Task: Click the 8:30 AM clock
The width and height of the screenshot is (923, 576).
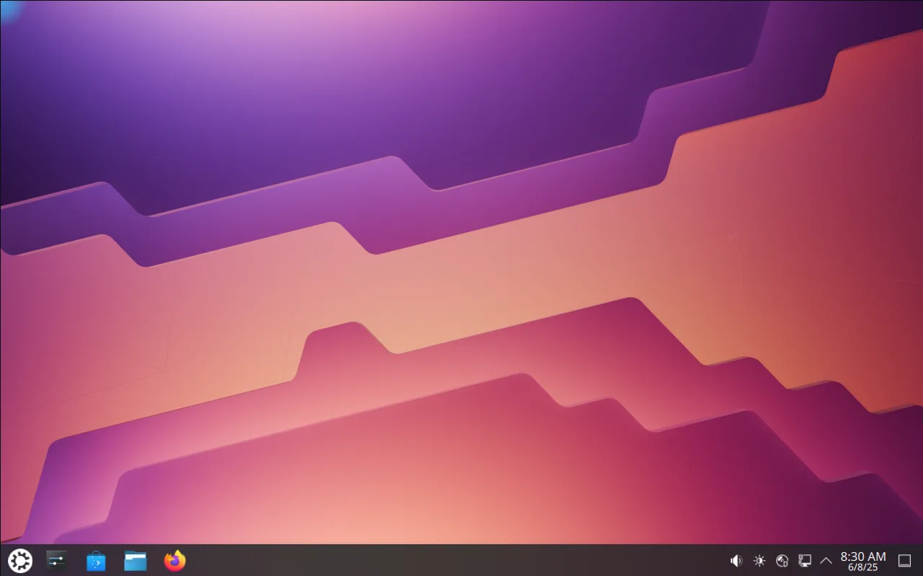Action: point(862,556)
